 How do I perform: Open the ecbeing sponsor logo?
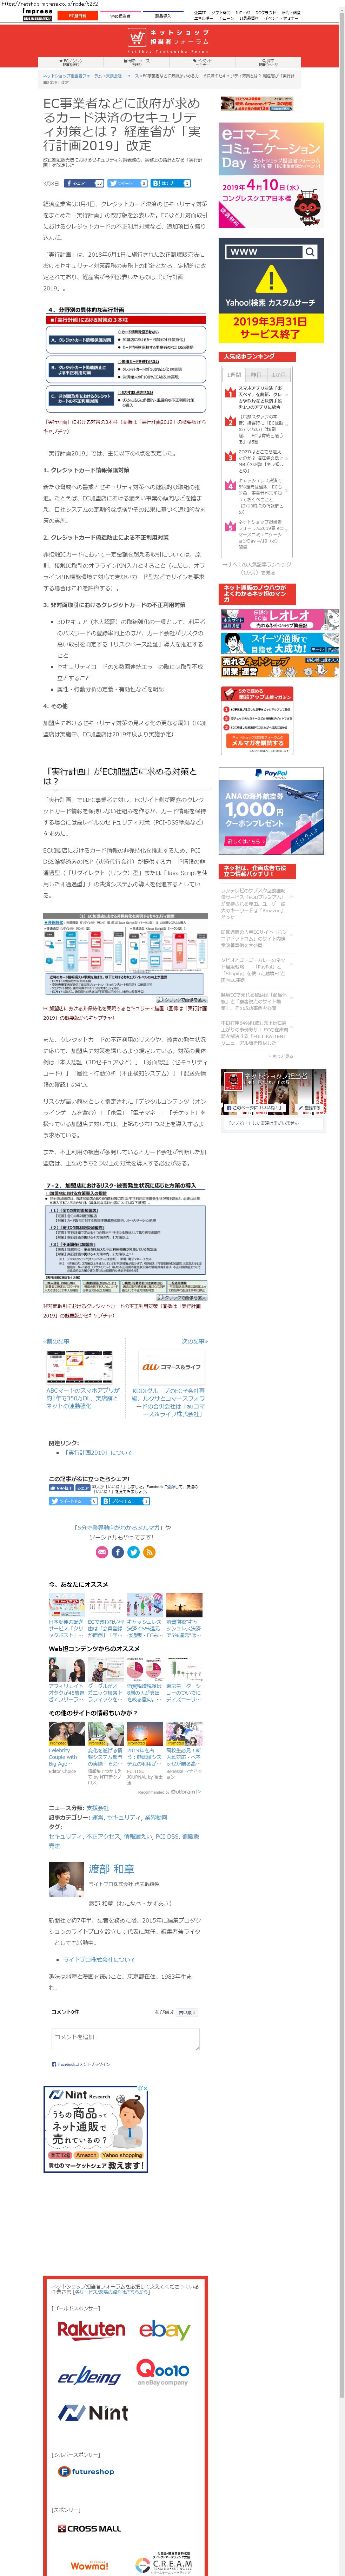pyautogui.click(x=89, y=2375)
